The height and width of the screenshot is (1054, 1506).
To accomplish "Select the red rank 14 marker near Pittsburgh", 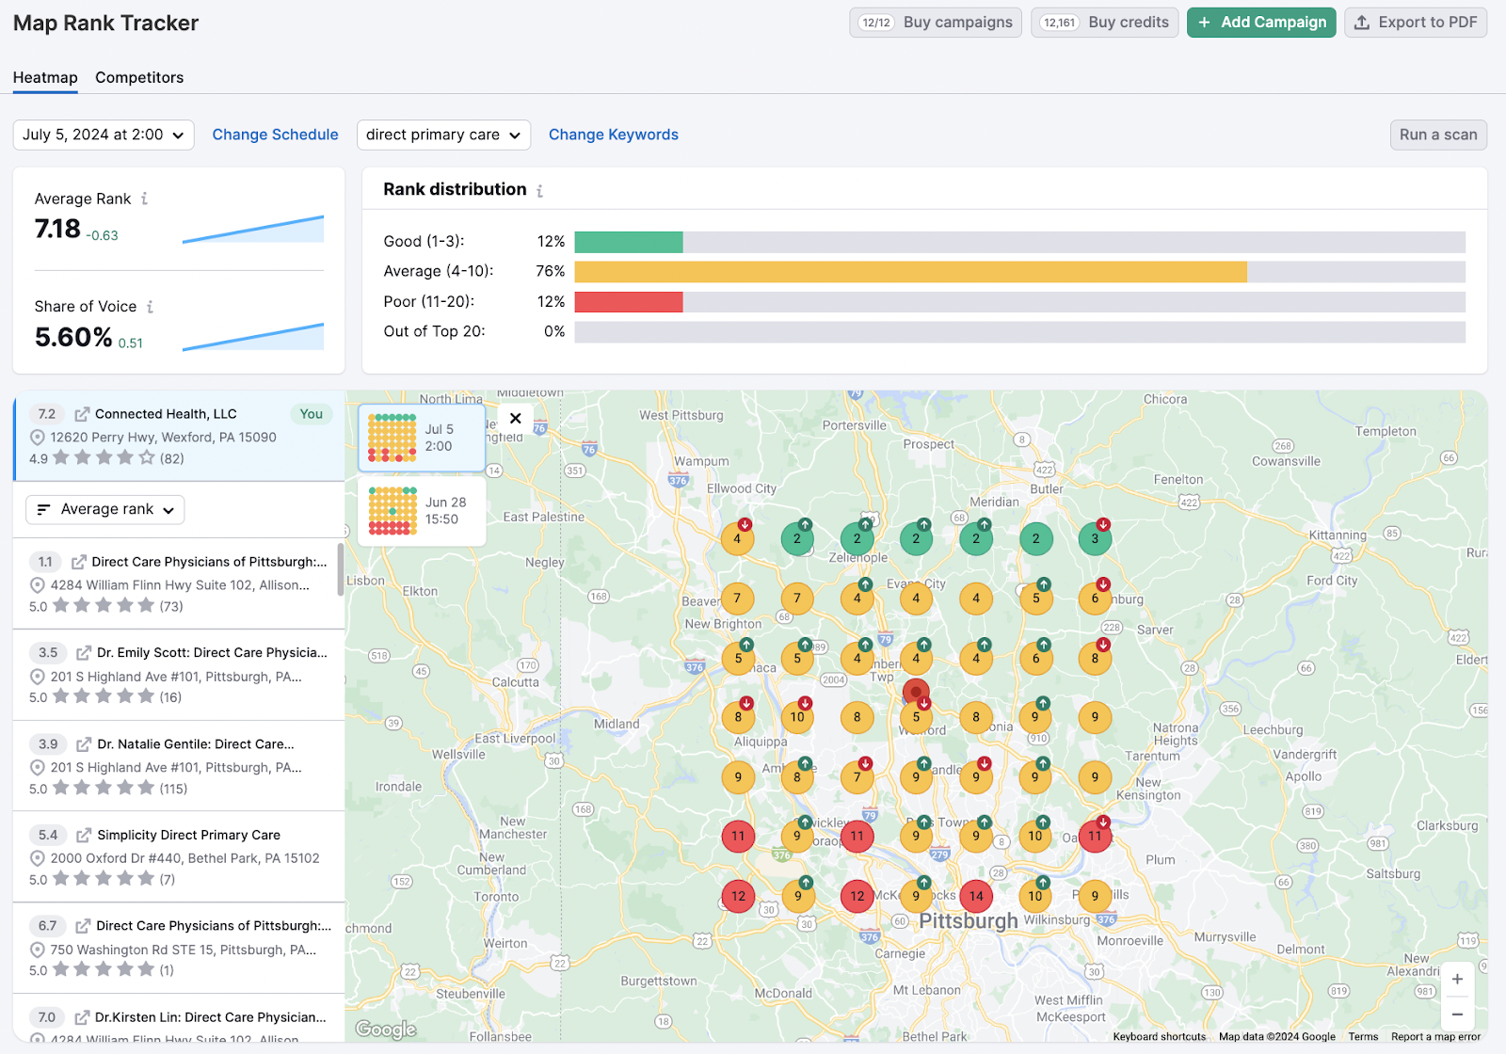I will (976, 896).
